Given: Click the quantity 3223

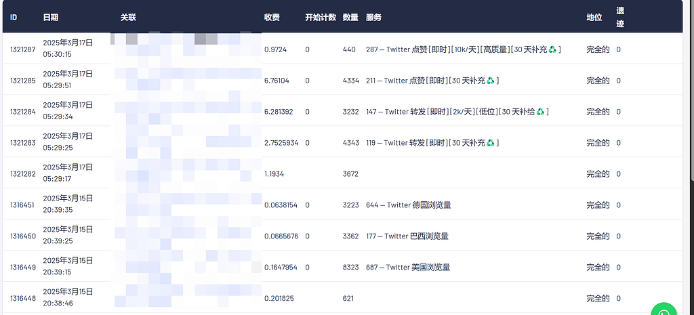Looking at the screenshot, I should pyautogui.click(x=351, y=205).
